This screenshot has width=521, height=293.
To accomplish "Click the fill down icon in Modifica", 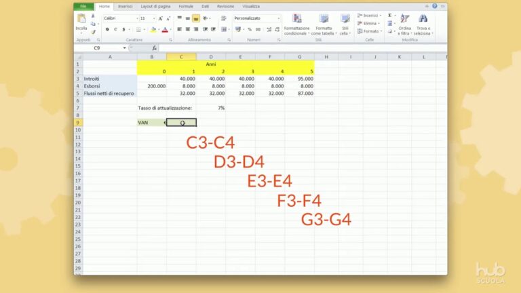I will click(390, 24).
